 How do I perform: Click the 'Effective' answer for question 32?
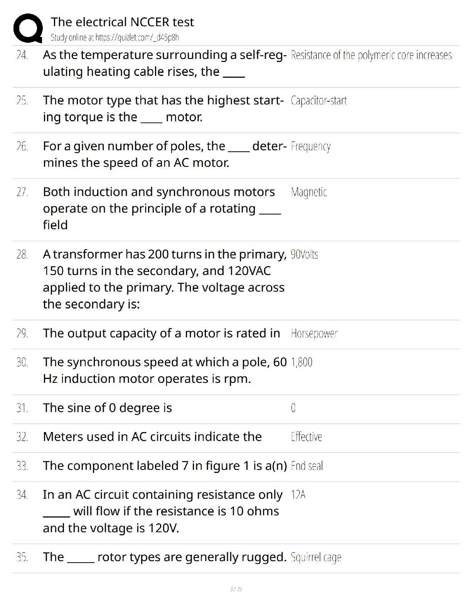click(307, 437)
